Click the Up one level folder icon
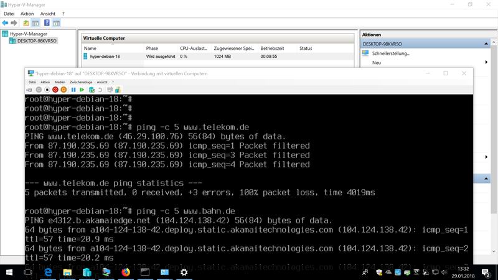Image resolution: width=498 pixels, height=280 pixels. coord(26,23)
